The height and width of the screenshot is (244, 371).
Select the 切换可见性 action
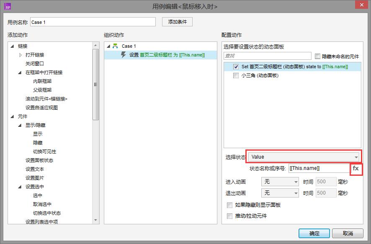point(45,152)
